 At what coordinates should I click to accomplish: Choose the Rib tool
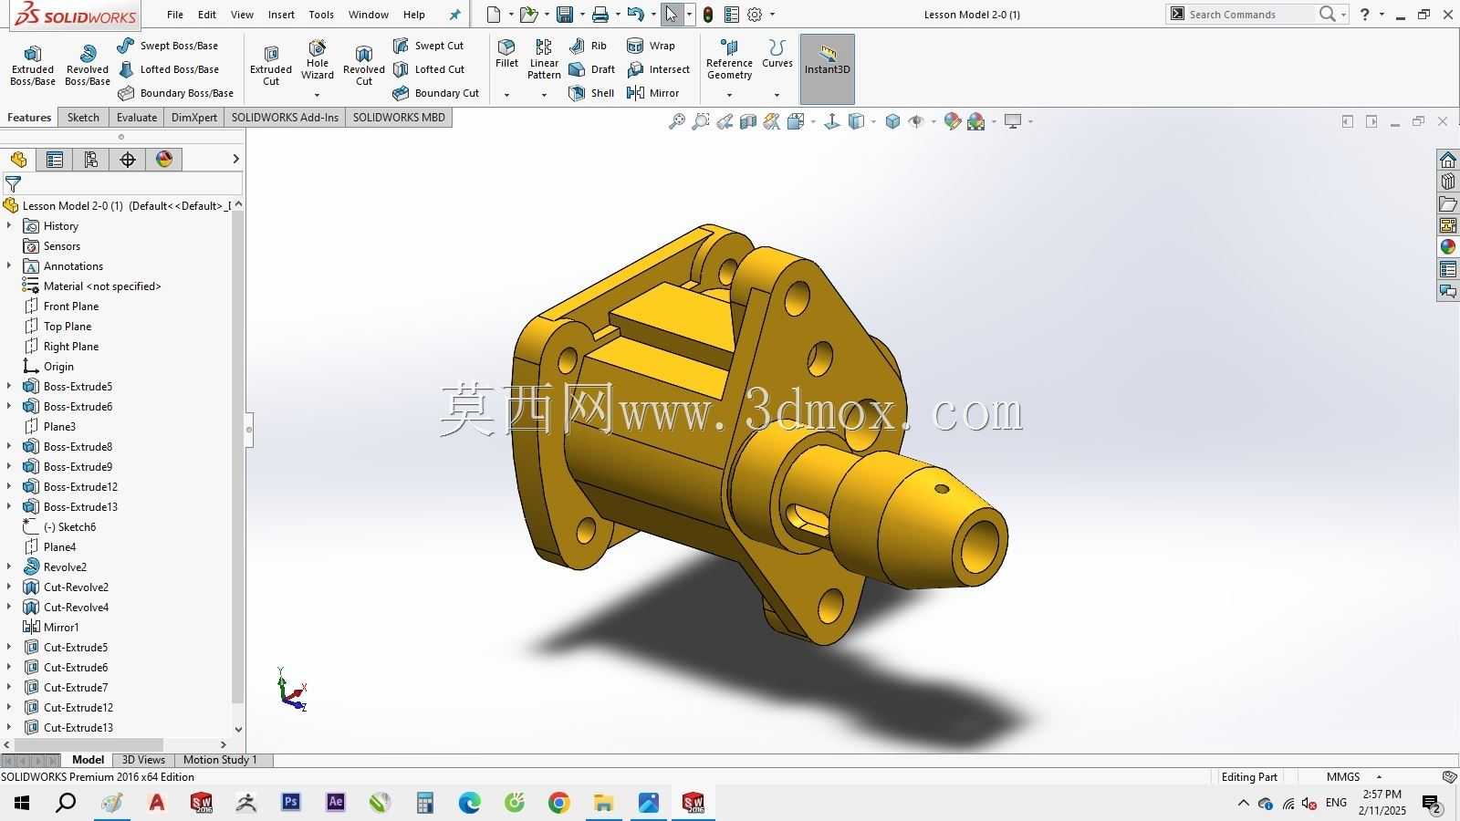588,46
